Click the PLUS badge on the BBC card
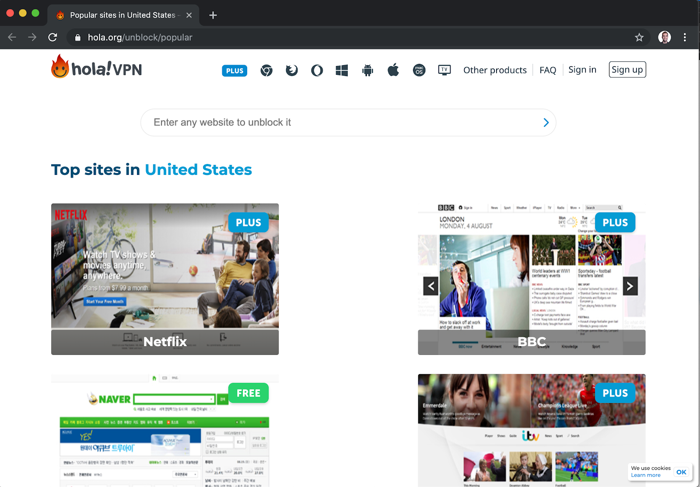Image resolution: width=700 pixels, height=487 pixels. click(615, 223)
